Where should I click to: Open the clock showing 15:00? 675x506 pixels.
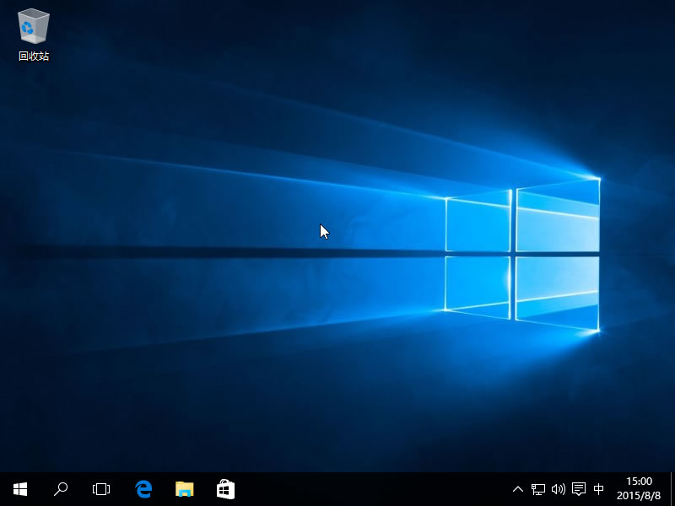click(639, 489)
